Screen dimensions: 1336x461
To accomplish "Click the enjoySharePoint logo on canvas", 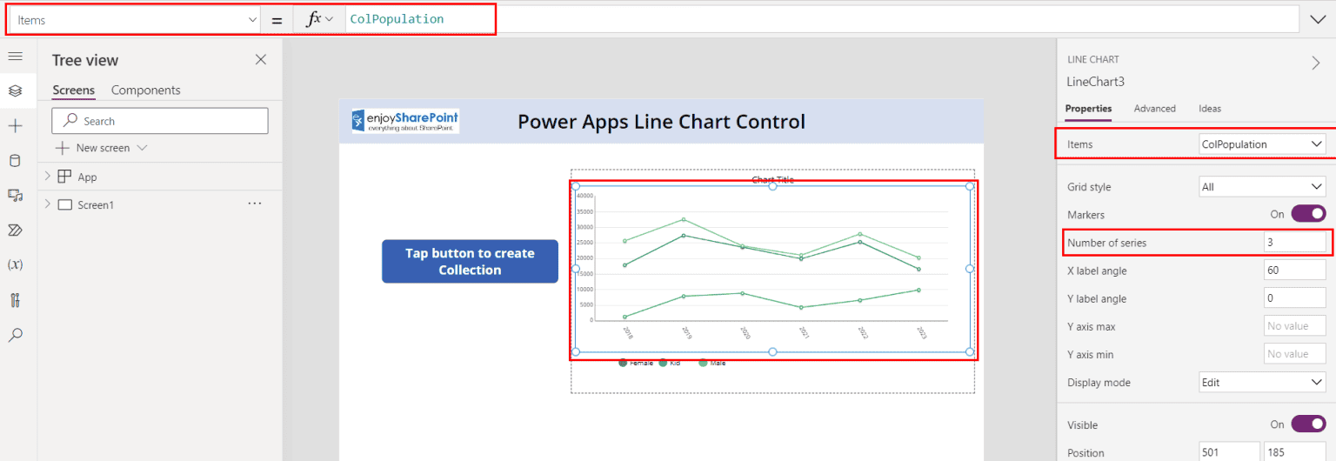I will [x=404, y=121].
